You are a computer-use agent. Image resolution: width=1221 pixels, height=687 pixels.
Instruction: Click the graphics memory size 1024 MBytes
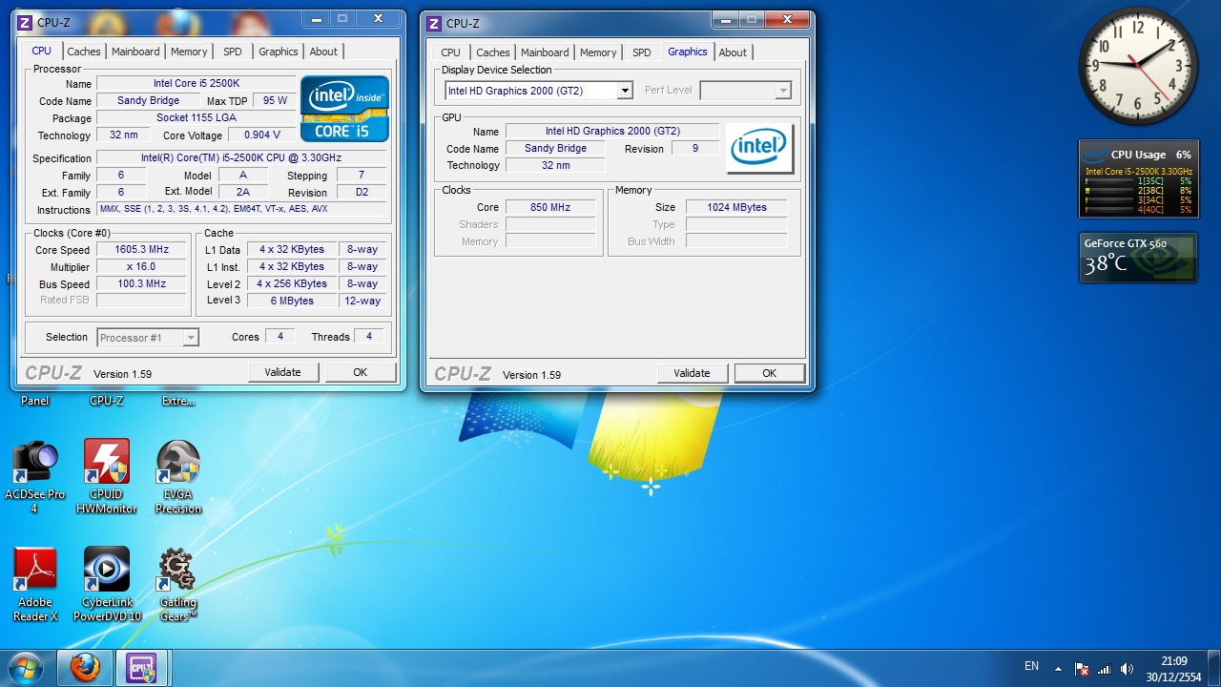click(736, 207)
